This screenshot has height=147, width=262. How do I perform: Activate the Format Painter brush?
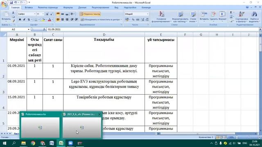[14, 21]
